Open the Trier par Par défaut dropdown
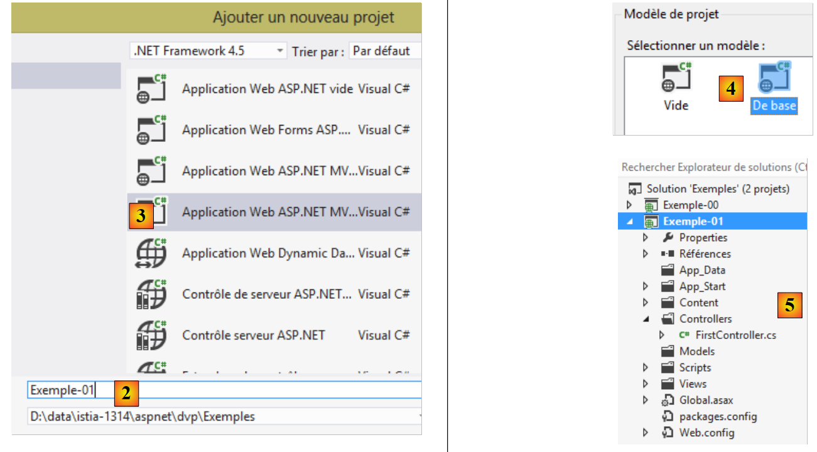Image resolution: width=817 pixels, height=452 pixels. (x=384, y=51)
